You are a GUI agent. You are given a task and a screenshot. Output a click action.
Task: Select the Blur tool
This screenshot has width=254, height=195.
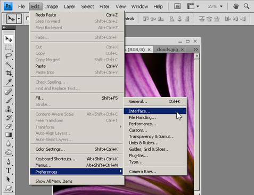click(x=9, y=143)
